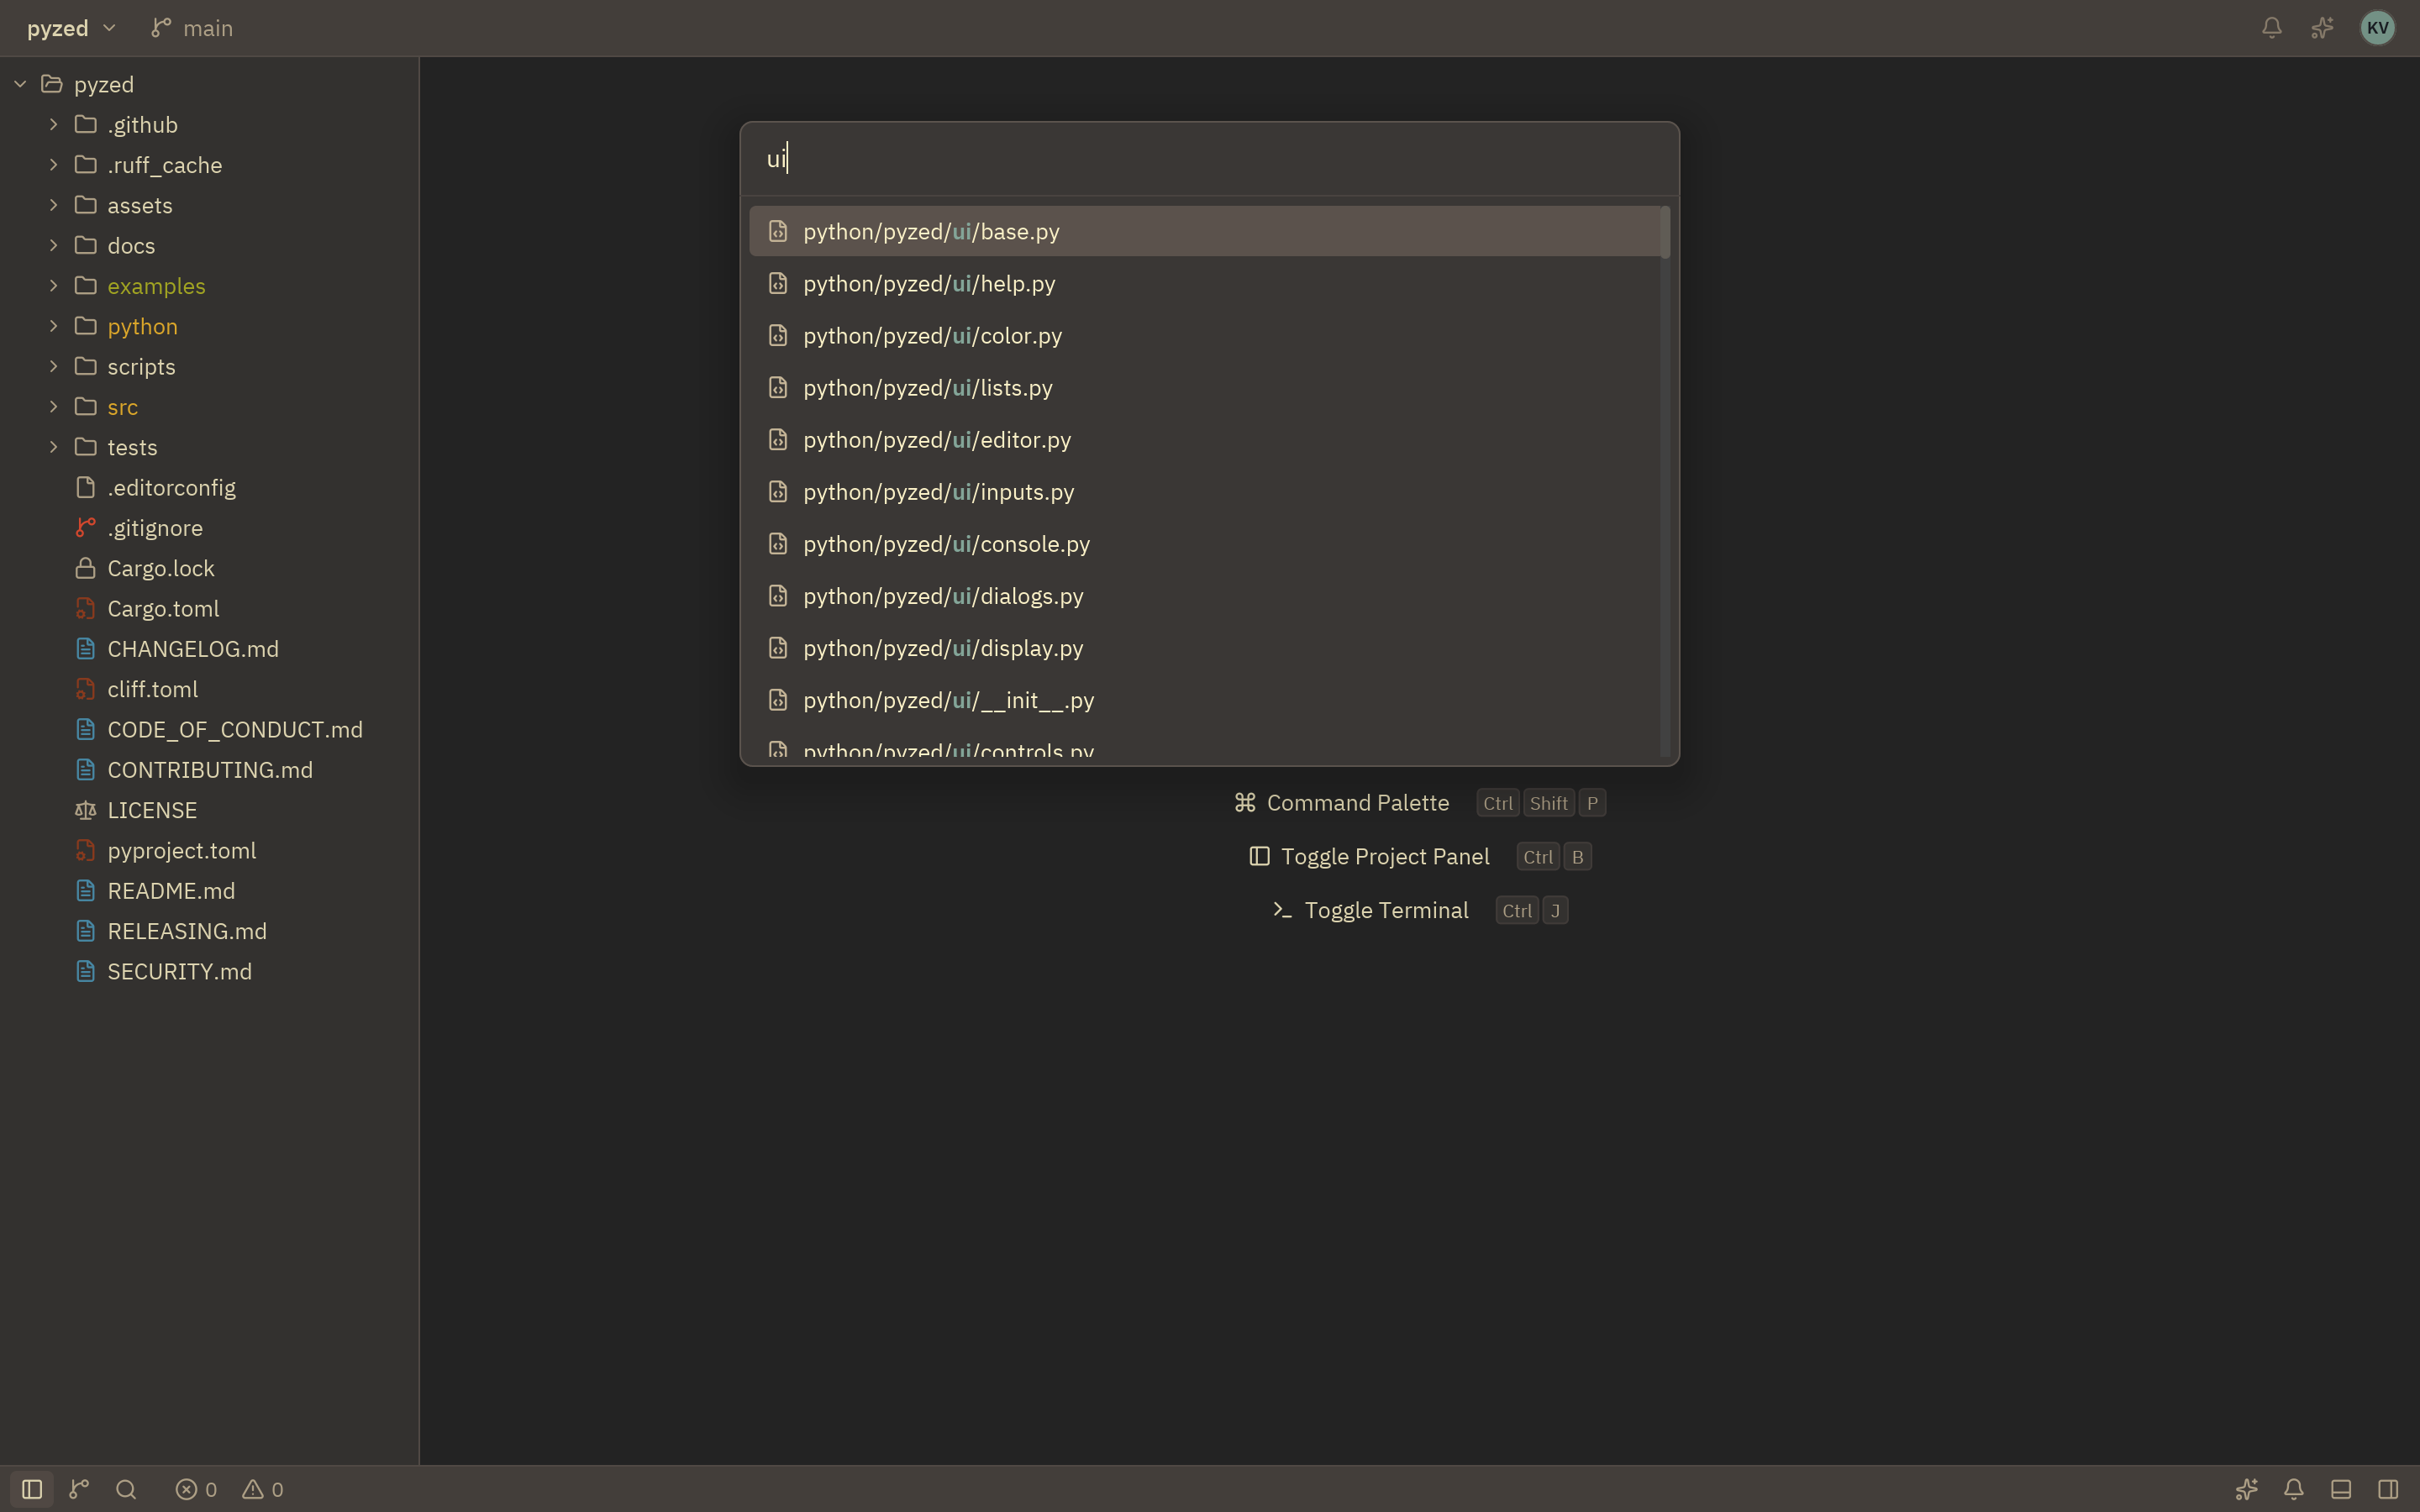The image size is (2420, 1512).
Task: Open the AI assistant sparkle icon in status bar
Action: pos(2246,1489)
